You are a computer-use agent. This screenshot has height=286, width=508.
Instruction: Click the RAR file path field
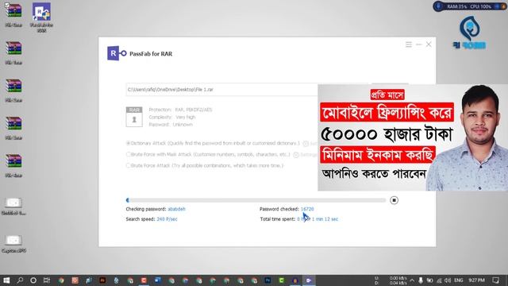click(222, 90)
